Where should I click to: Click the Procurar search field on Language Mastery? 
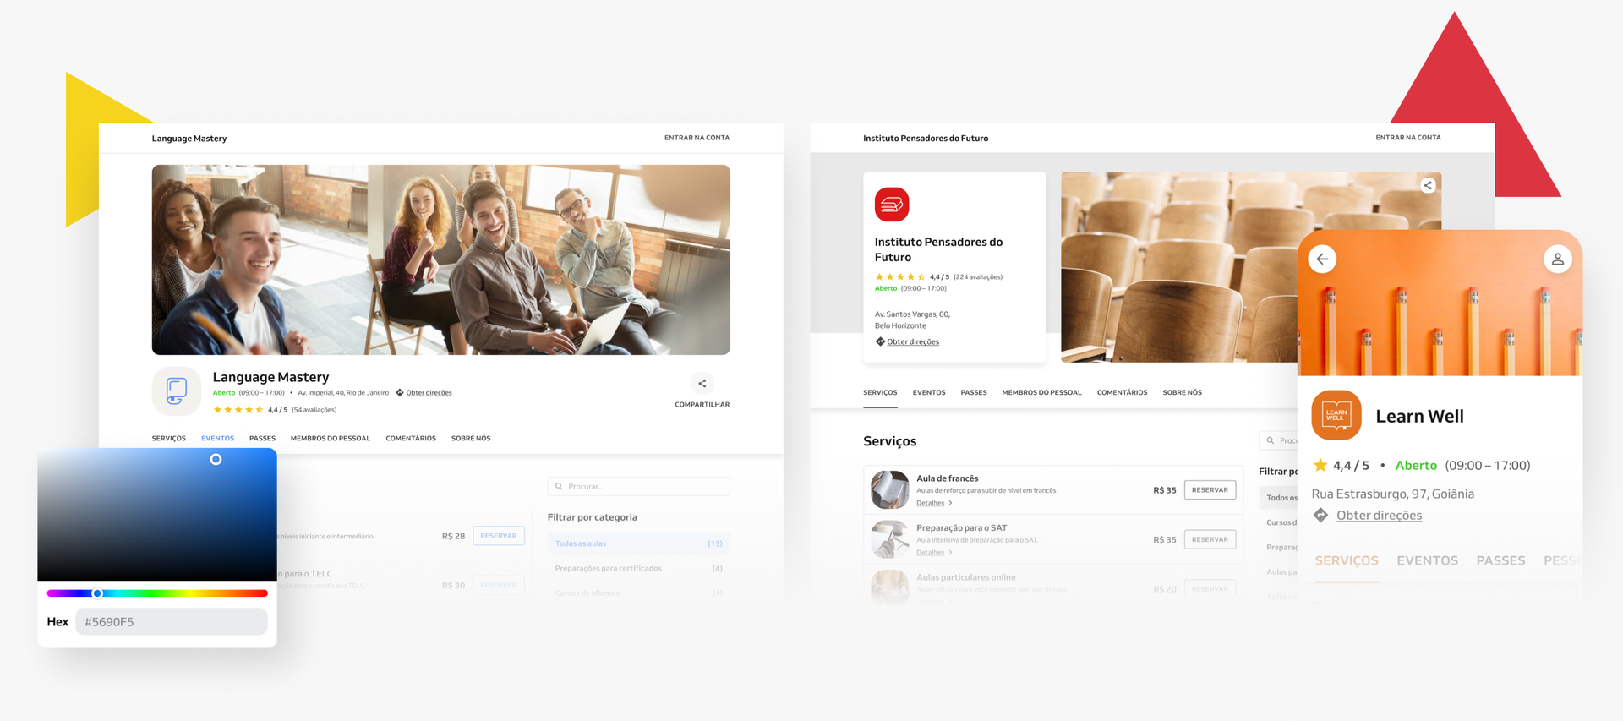(638, 487)
